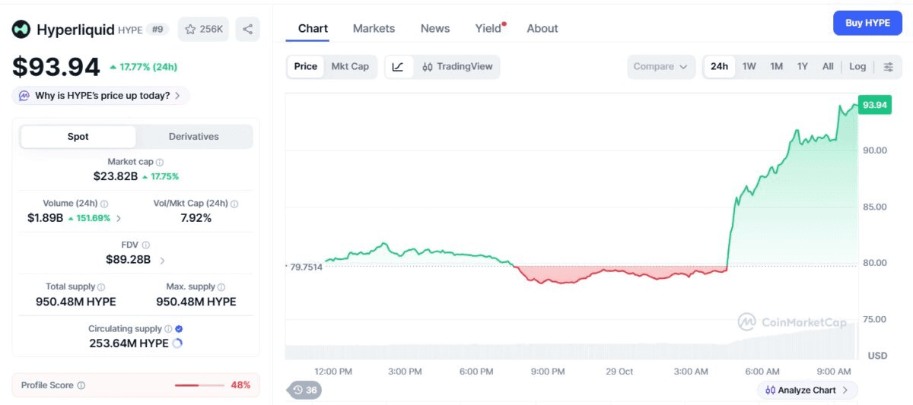
Task: Click the 93.94 current price label on chart
Action: 874,106
